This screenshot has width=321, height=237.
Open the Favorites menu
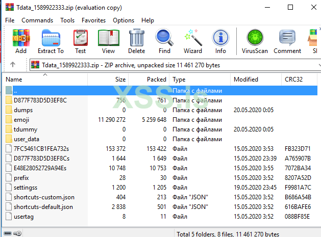93,20
